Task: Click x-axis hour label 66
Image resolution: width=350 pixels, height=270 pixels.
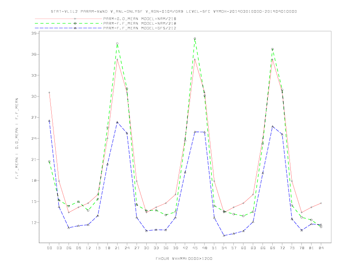Action: (x=263, y=248)
